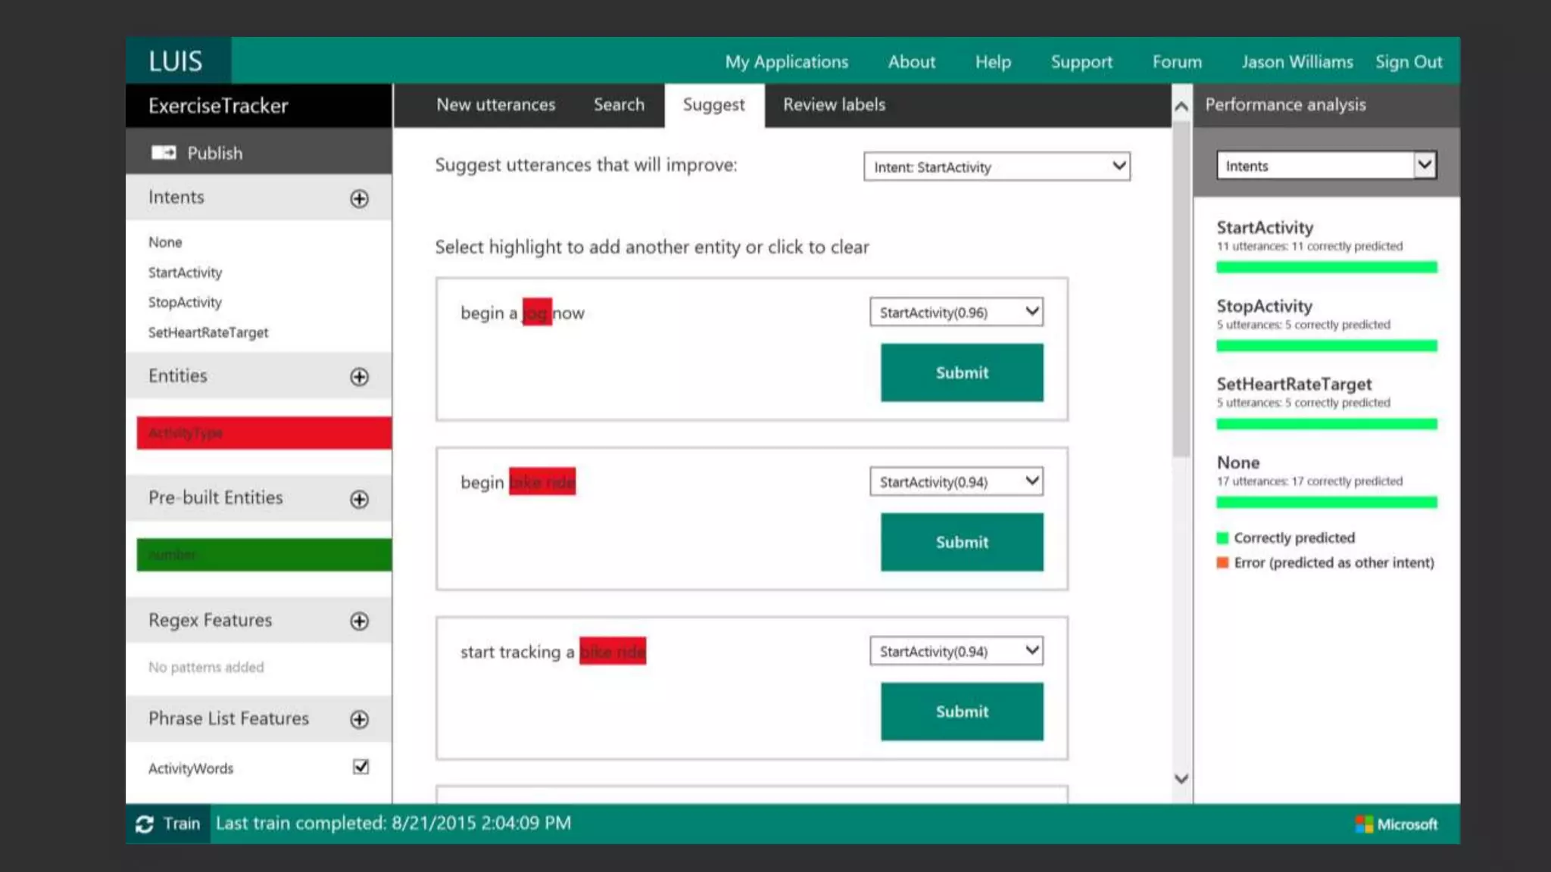
Task: Click plus icon beside Pre-built Entities
Action: (359, 499)
